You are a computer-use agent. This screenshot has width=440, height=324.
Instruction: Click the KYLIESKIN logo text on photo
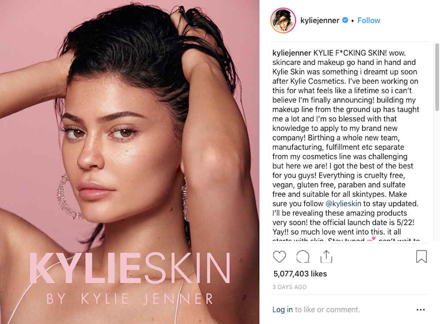coord(130,268)
